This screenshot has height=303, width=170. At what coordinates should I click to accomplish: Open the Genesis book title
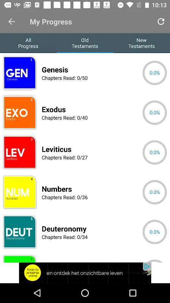[55, 70]
